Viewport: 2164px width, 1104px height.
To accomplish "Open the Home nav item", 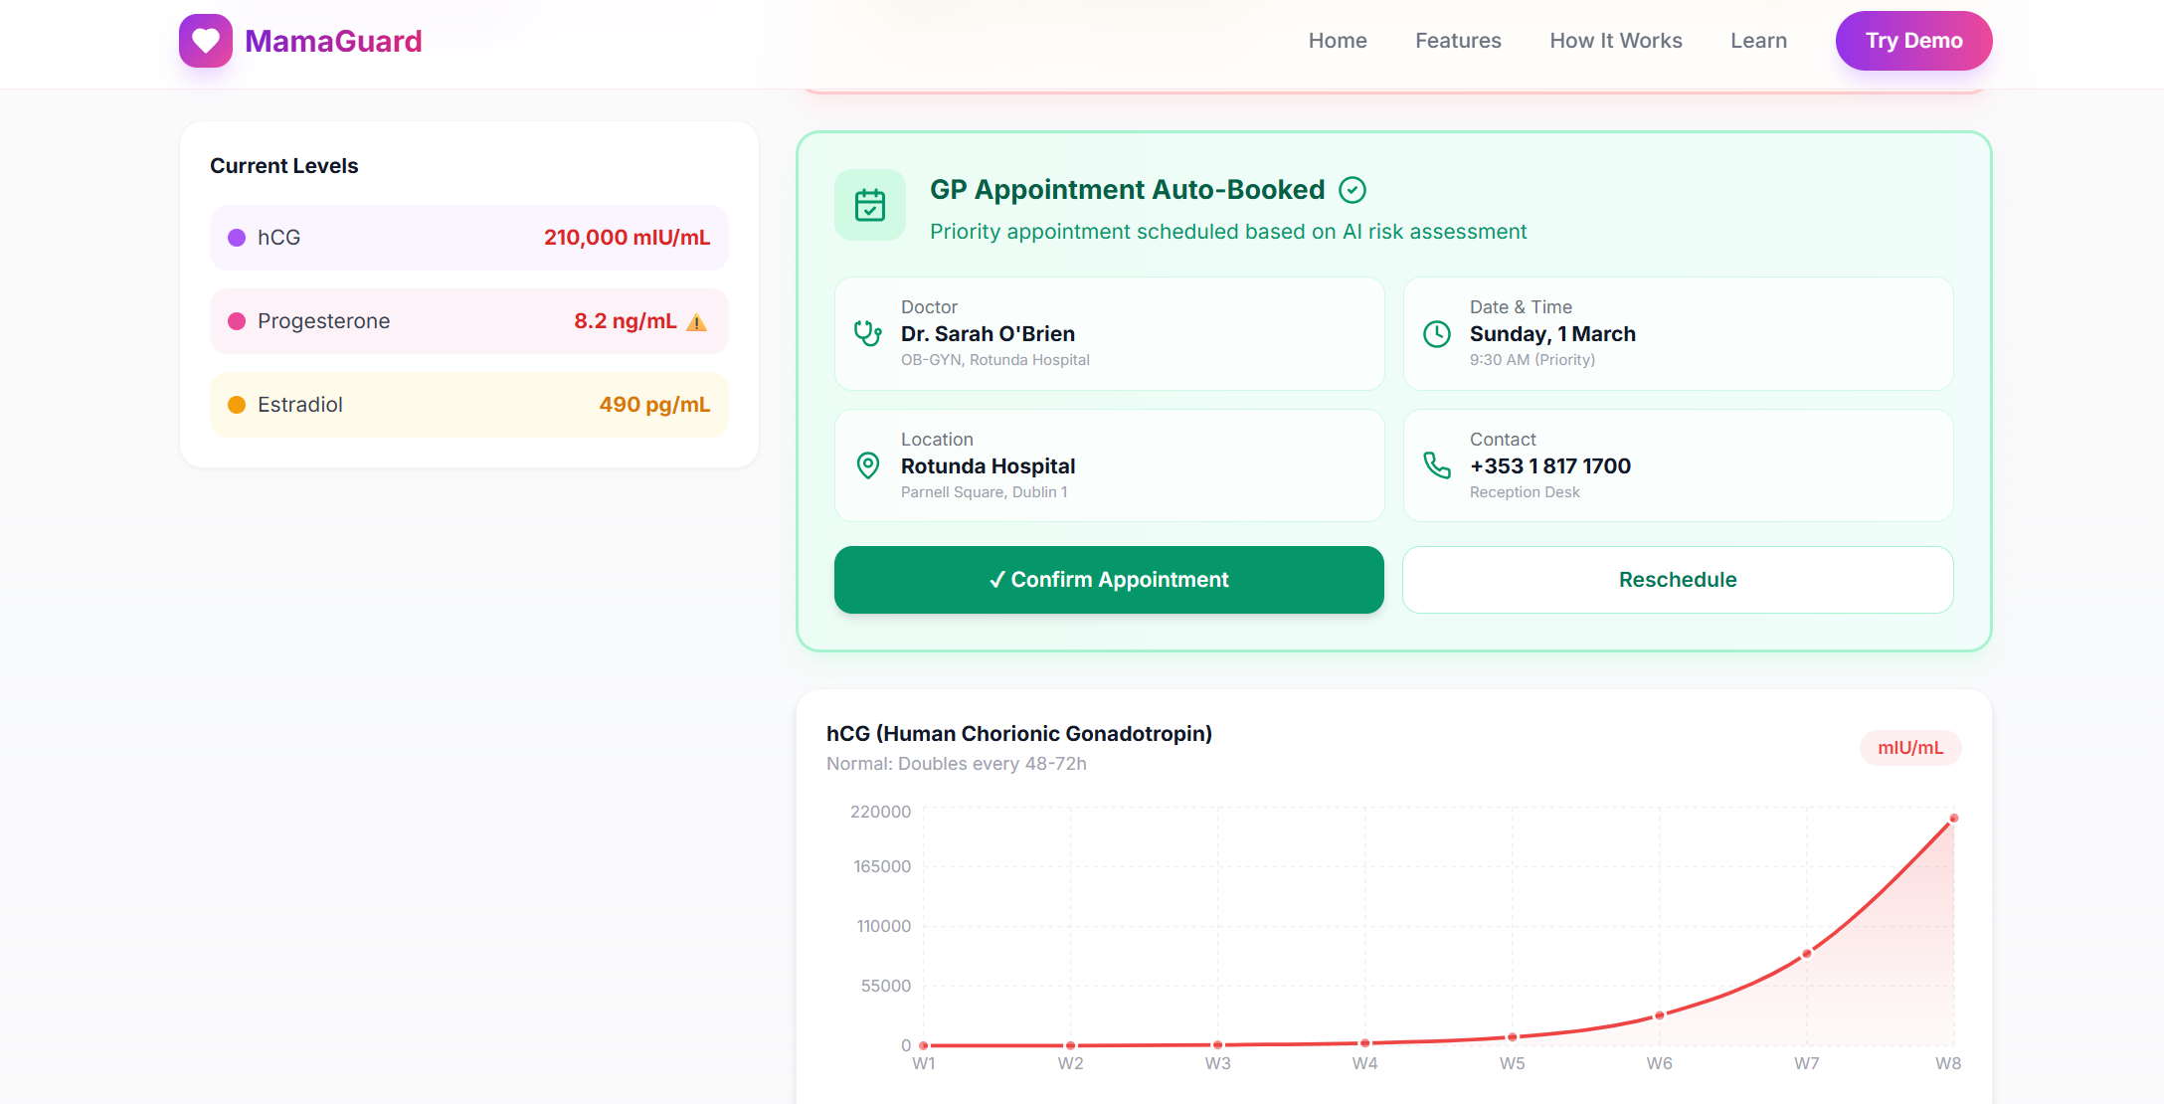I will tap(1338, 41).
